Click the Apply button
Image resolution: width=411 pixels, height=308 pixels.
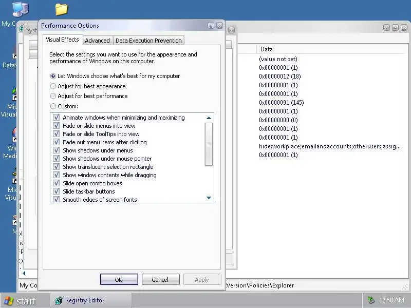click(x=202, y=279)
